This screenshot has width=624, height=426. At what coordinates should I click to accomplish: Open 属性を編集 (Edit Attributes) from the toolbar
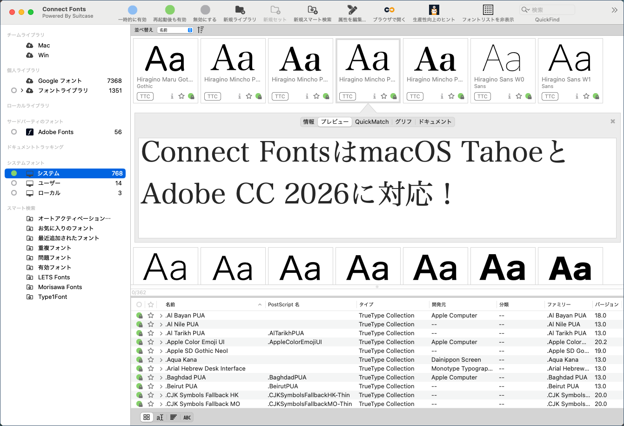pyautogui.click(x=352, y=10)
